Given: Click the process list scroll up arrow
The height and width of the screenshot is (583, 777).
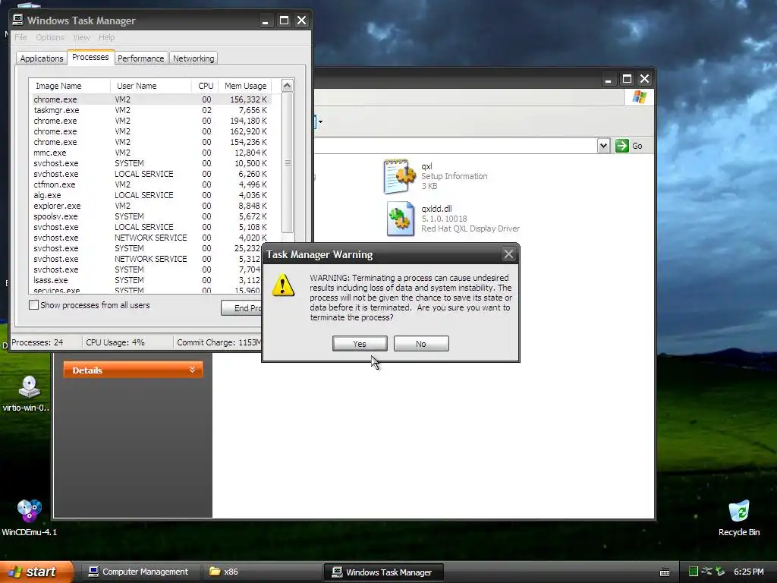Looking at the screenshot, I should pos(288,85).
